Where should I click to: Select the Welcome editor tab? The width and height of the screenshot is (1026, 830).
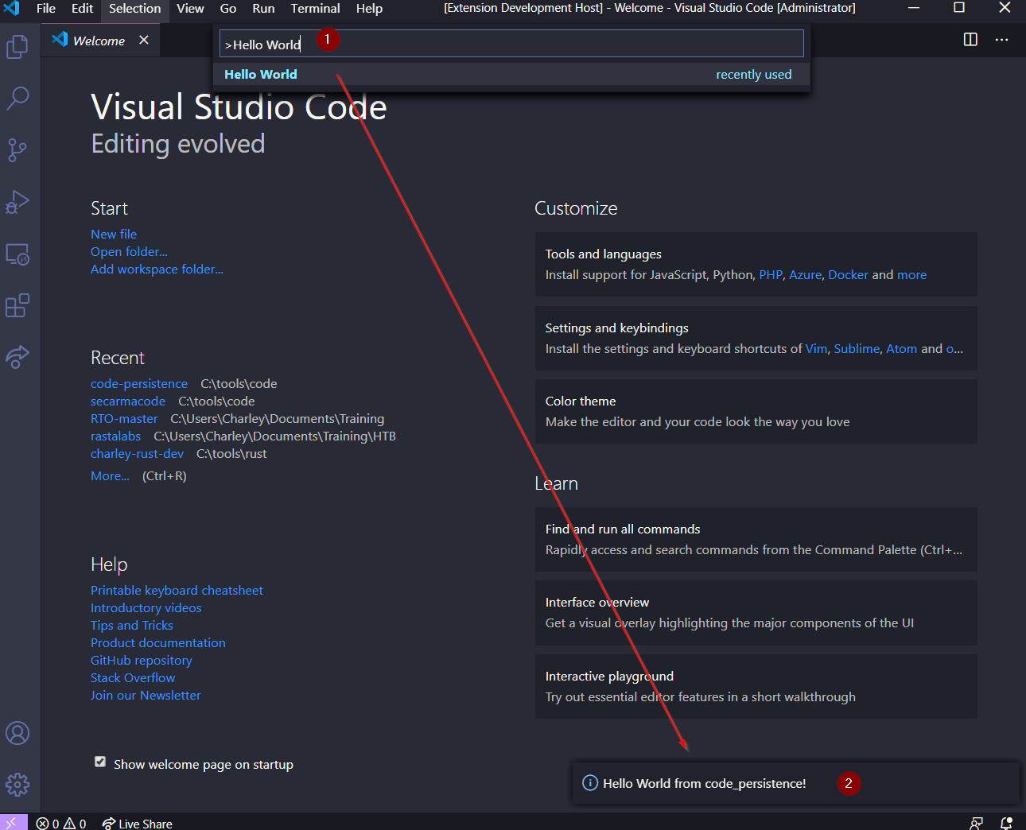click(x=100, y=40)
